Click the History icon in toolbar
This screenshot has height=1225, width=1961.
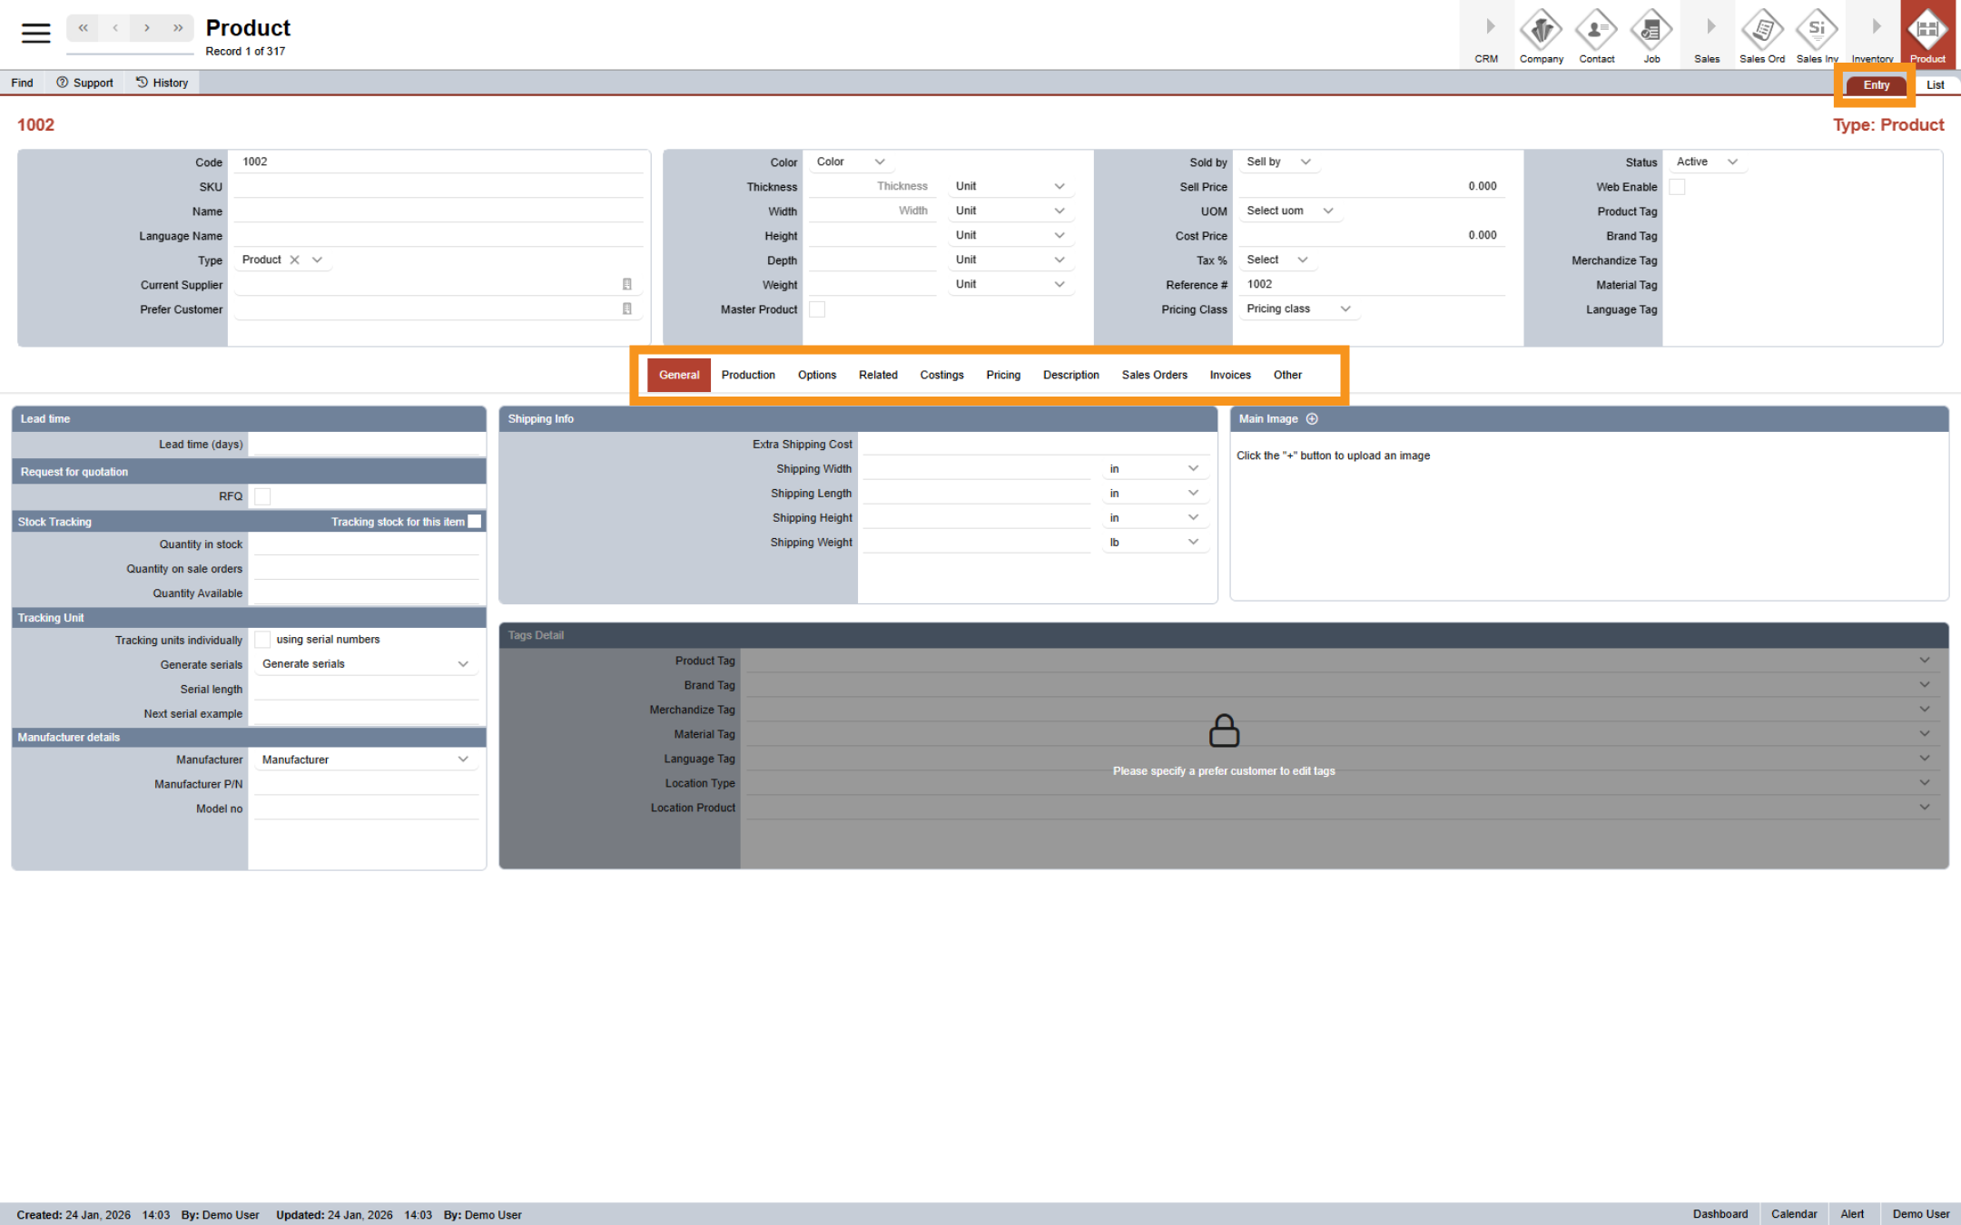[142, 82]
